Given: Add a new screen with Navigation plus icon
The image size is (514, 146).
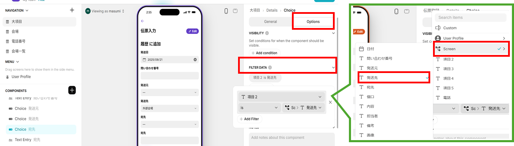Looking at the screenshot, I should (x=72, y=10).
